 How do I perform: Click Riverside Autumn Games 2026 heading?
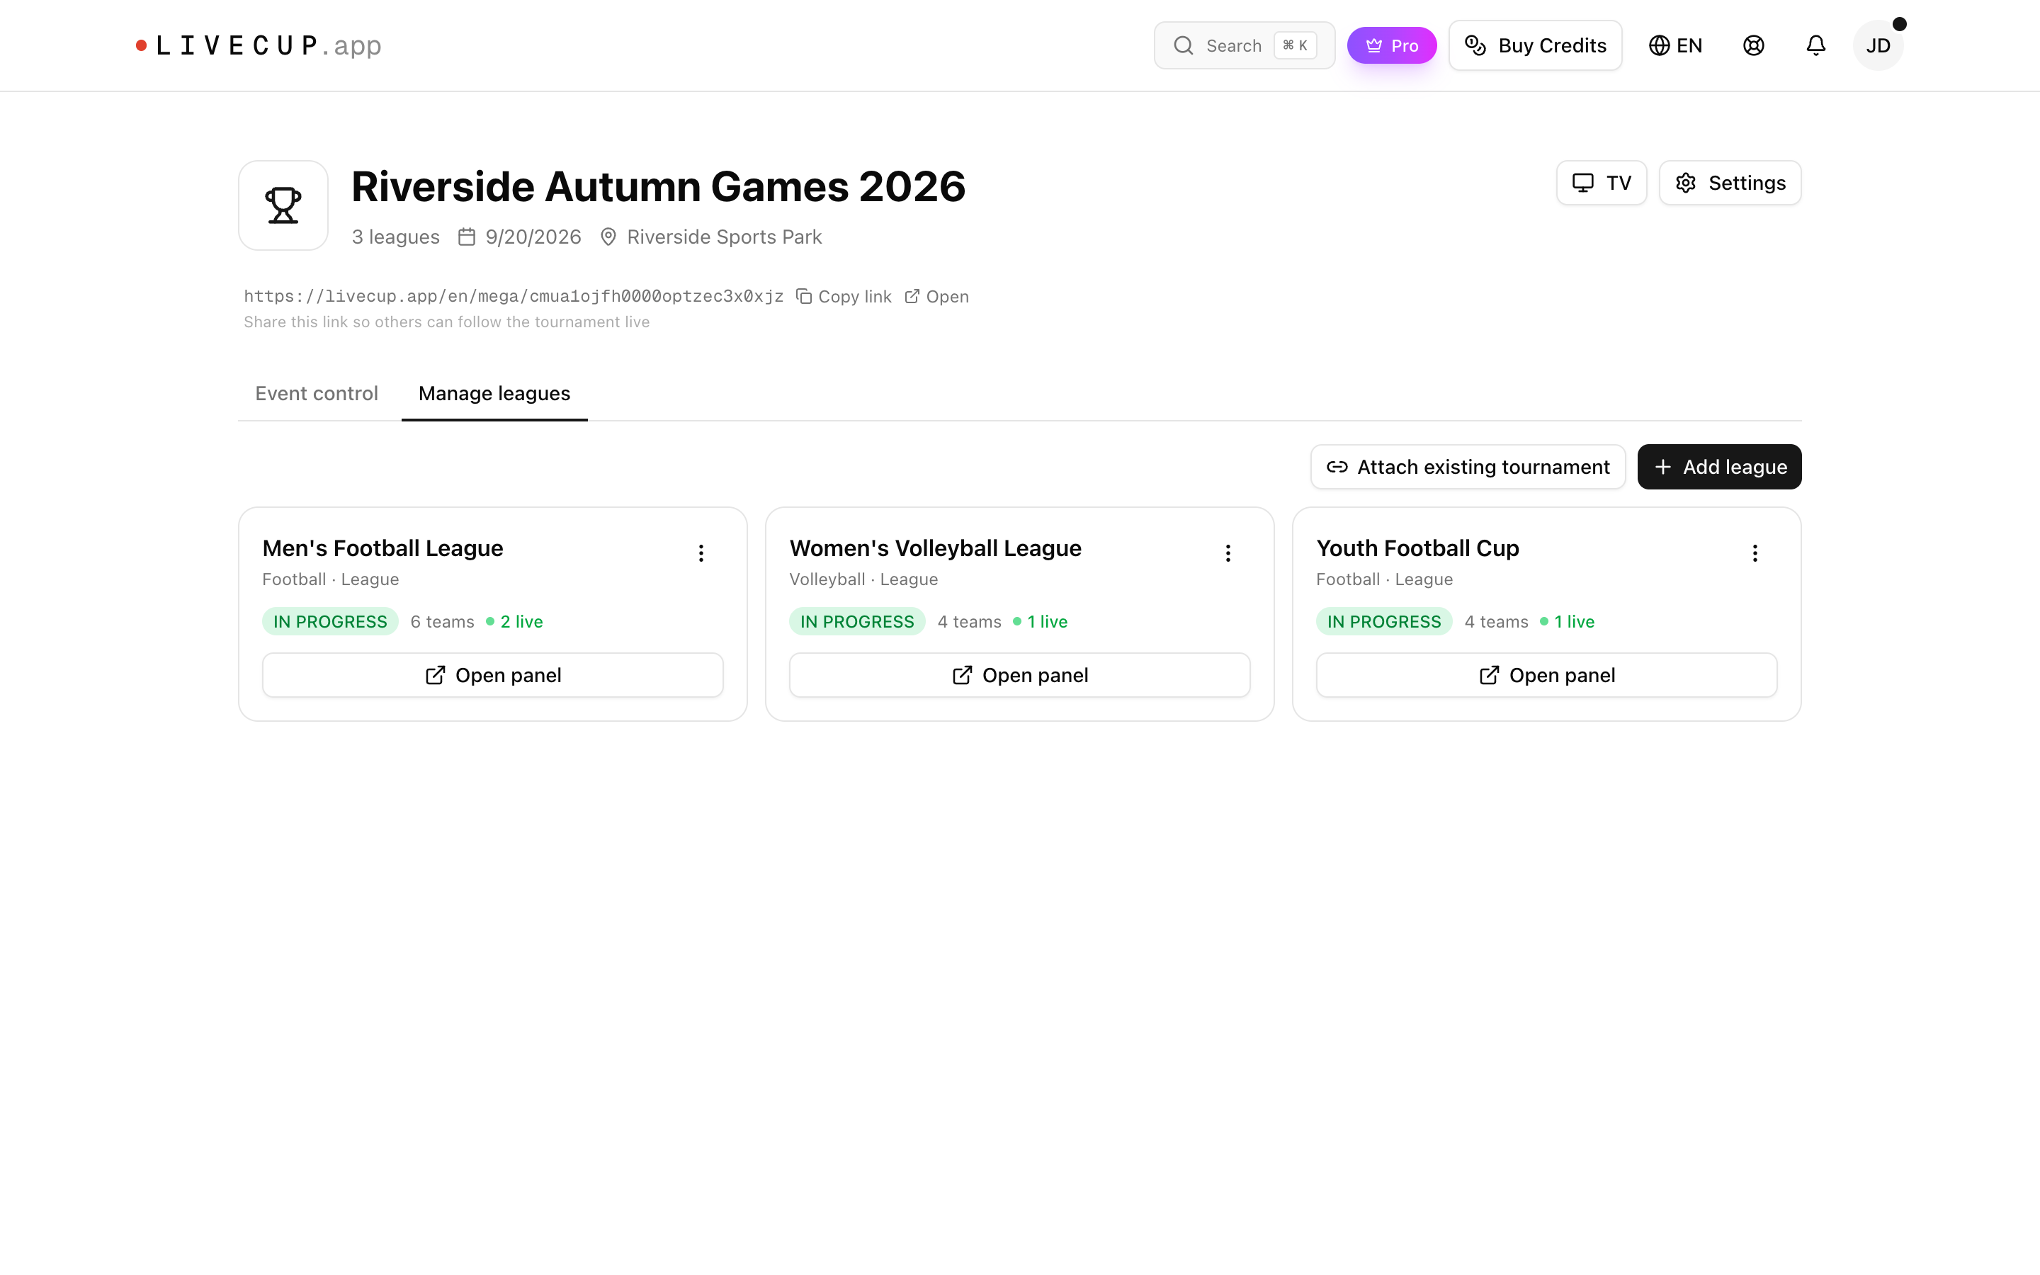click(657, 186)
